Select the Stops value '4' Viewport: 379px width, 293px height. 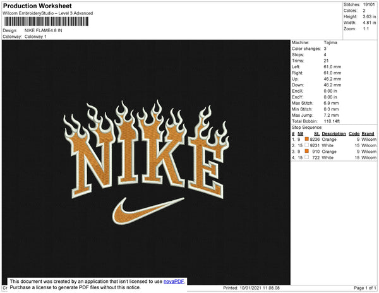click(x=325, y=54)
